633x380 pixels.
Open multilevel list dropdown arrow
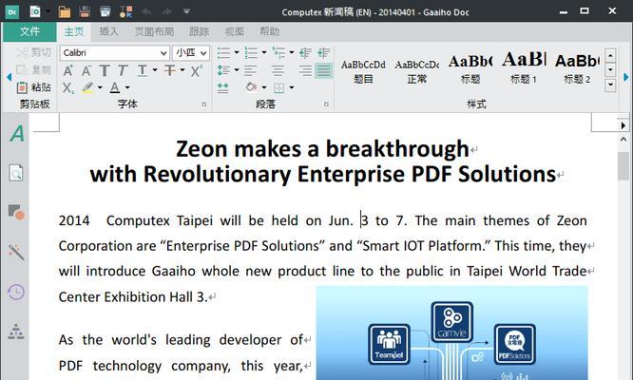(292, 52)
